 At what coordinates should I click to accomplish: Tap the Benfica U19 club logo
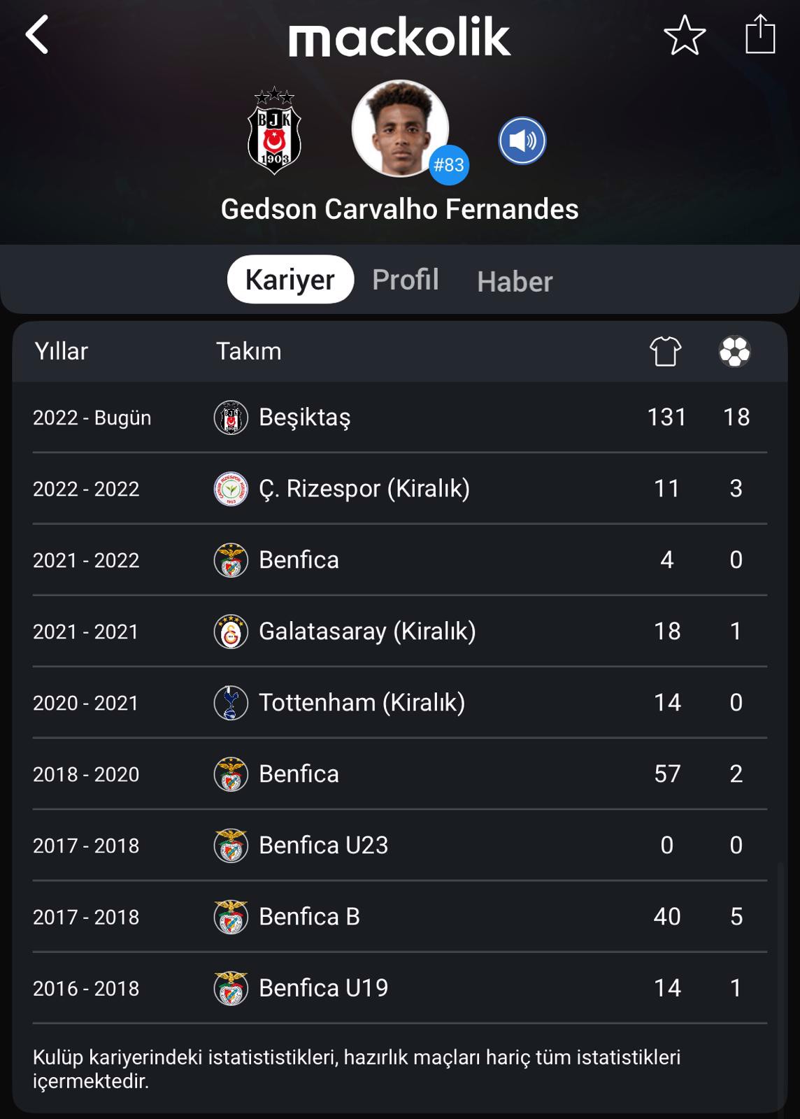[x=231, y=988]
